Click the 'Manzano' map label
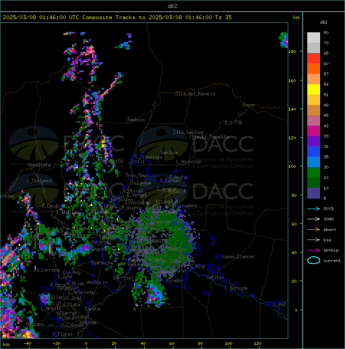 pos(35,324)
